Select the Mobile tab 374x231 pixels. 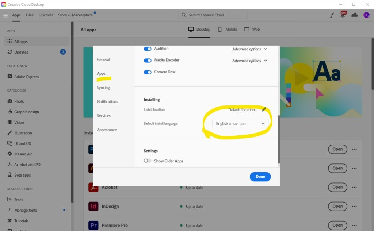pyautogui.click(x=228, y=29)
